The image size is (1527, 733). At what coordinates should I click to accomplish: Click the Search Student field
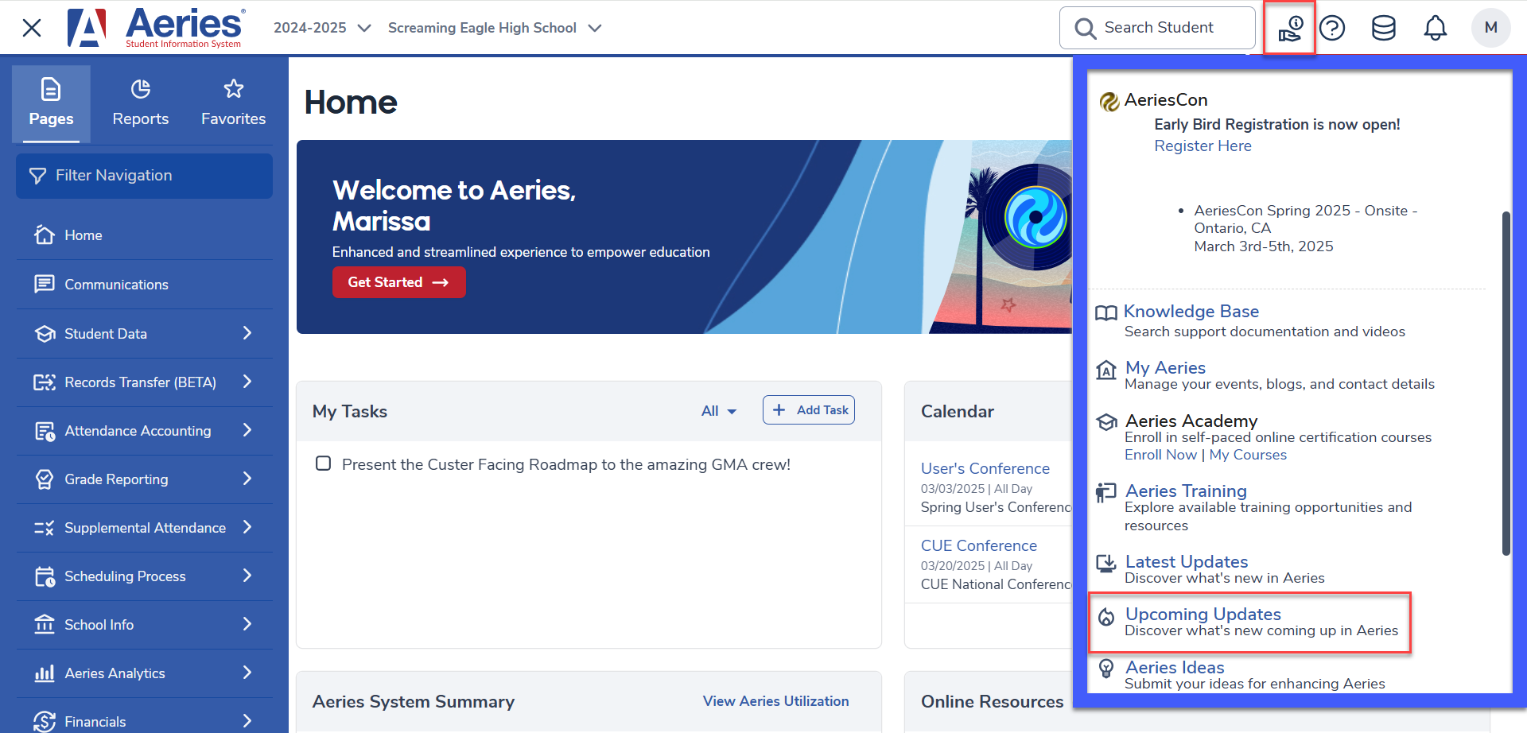click(1157, 28)
